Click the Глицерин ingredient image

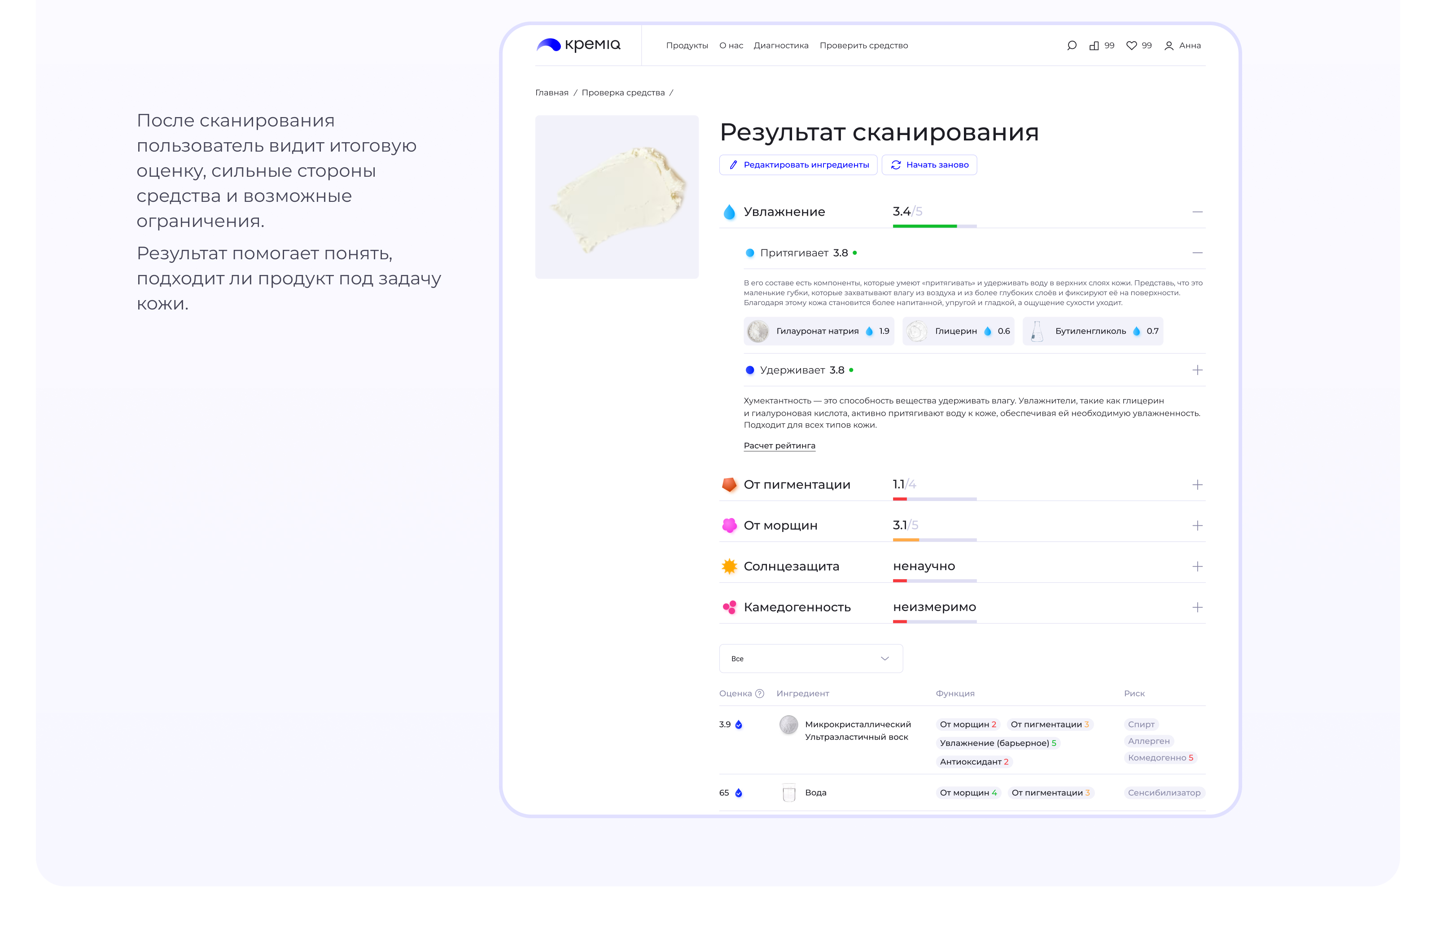(916, 331)
